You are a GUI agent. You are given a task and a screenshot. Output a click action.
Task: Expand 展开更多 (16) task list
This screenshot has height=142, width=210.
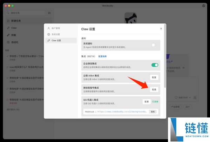(x=13, y=109)
